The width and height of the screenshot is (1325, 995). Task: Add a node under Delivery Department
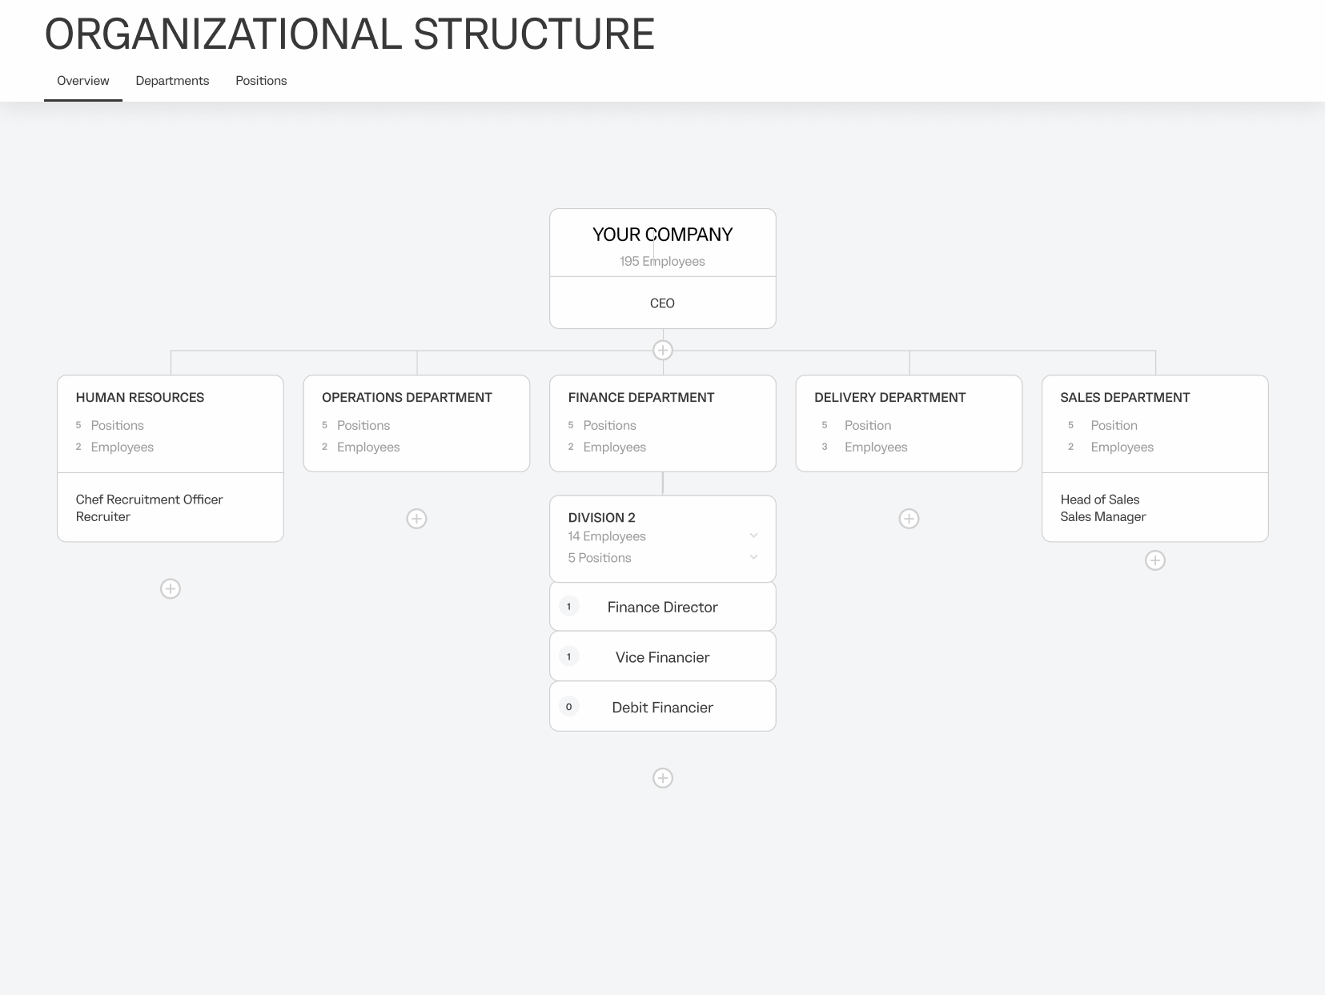[x=909, y=519]
